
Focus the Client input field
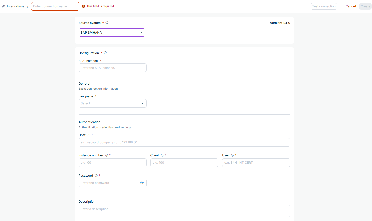[x=184, y=163]
